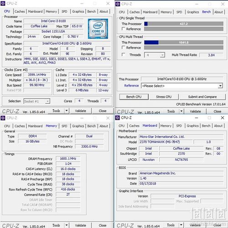Close the Bench window with X
228x228 pixels.
pos(223,4)
